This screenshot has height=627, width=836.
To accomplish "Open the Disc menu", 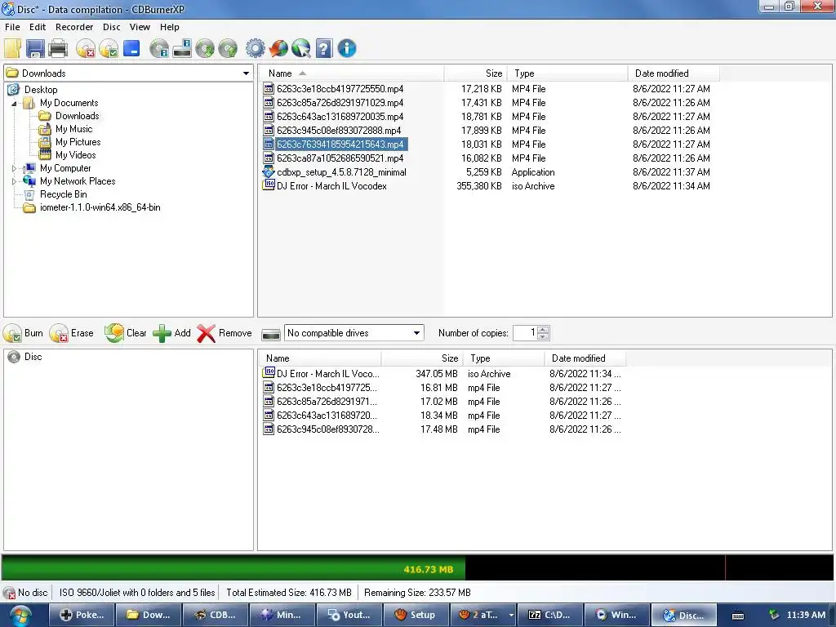I will click(x=111, y=27).
